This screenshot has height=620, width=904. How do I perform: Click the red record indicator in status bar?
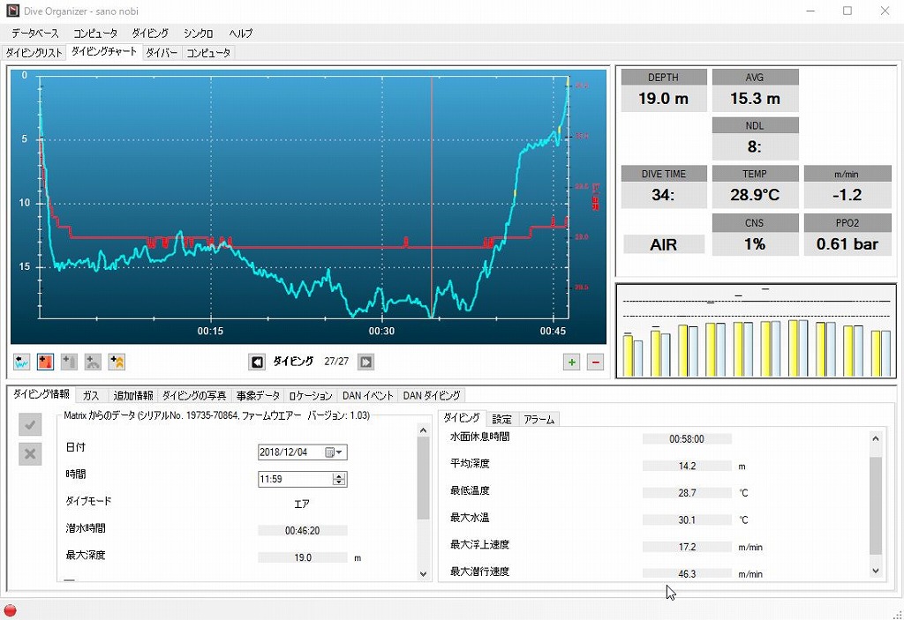point(11,609)
